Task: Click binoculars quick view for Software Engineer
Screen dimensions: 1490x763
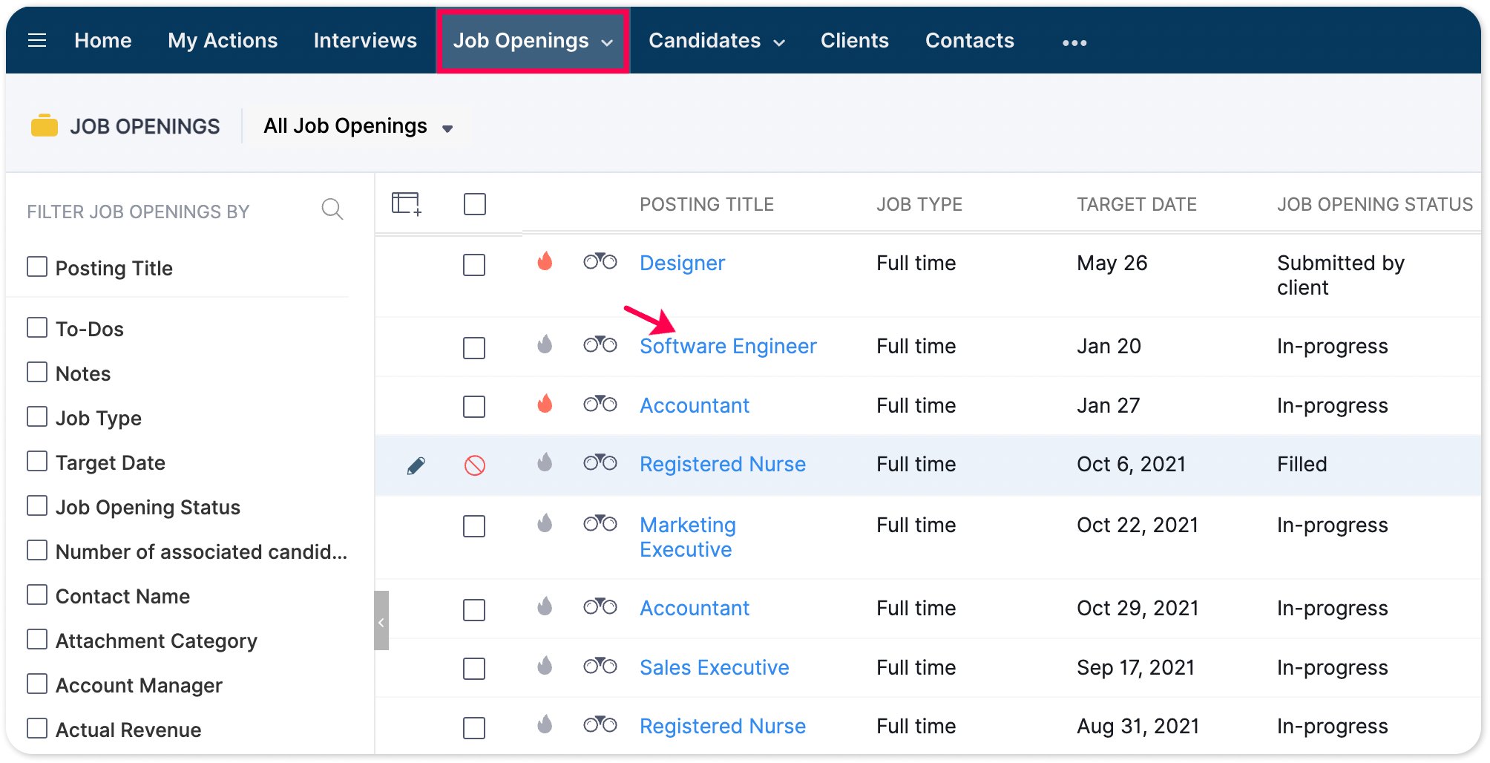Action: click(x=600, y=344)
